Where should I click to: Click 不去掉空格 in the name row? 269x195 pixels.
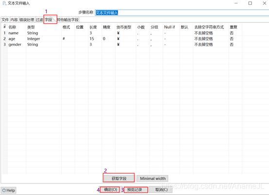(203, 33)
